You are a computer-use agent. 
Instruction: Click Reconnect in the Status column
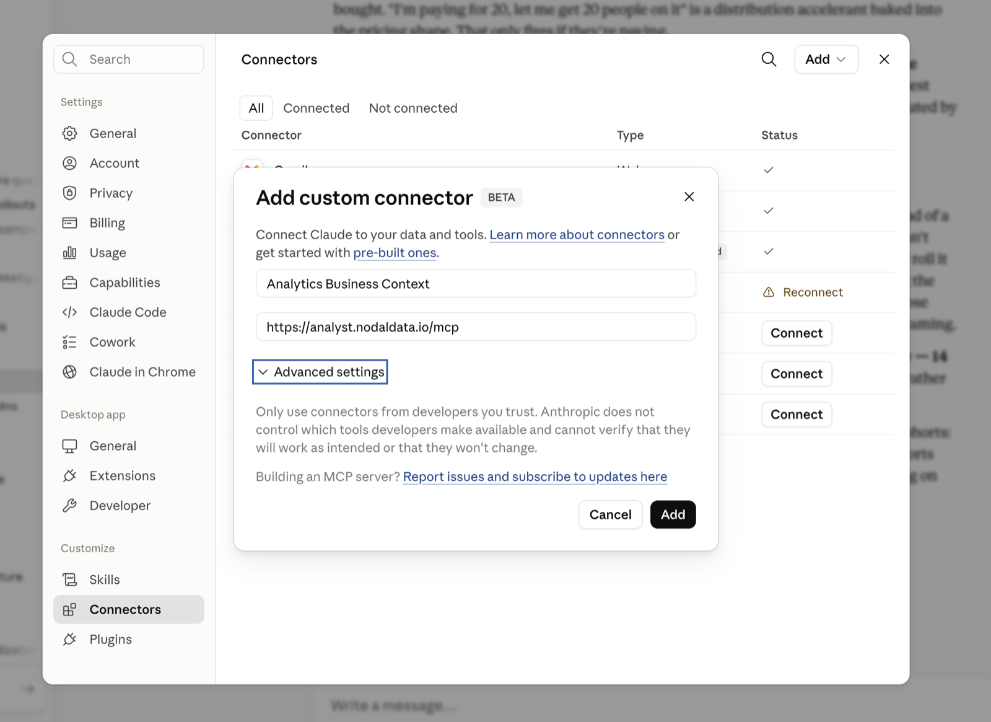[x=813, y=292]
